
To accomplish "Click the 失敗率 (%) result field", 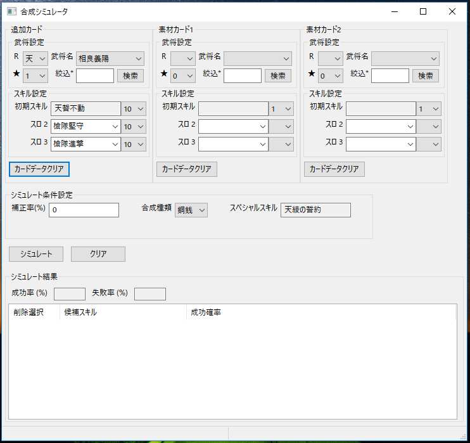I will click(x=150, y=294).
